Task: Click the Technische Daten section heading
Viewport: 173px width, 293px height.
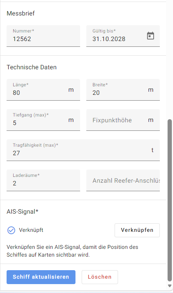Action: (32, 67)
